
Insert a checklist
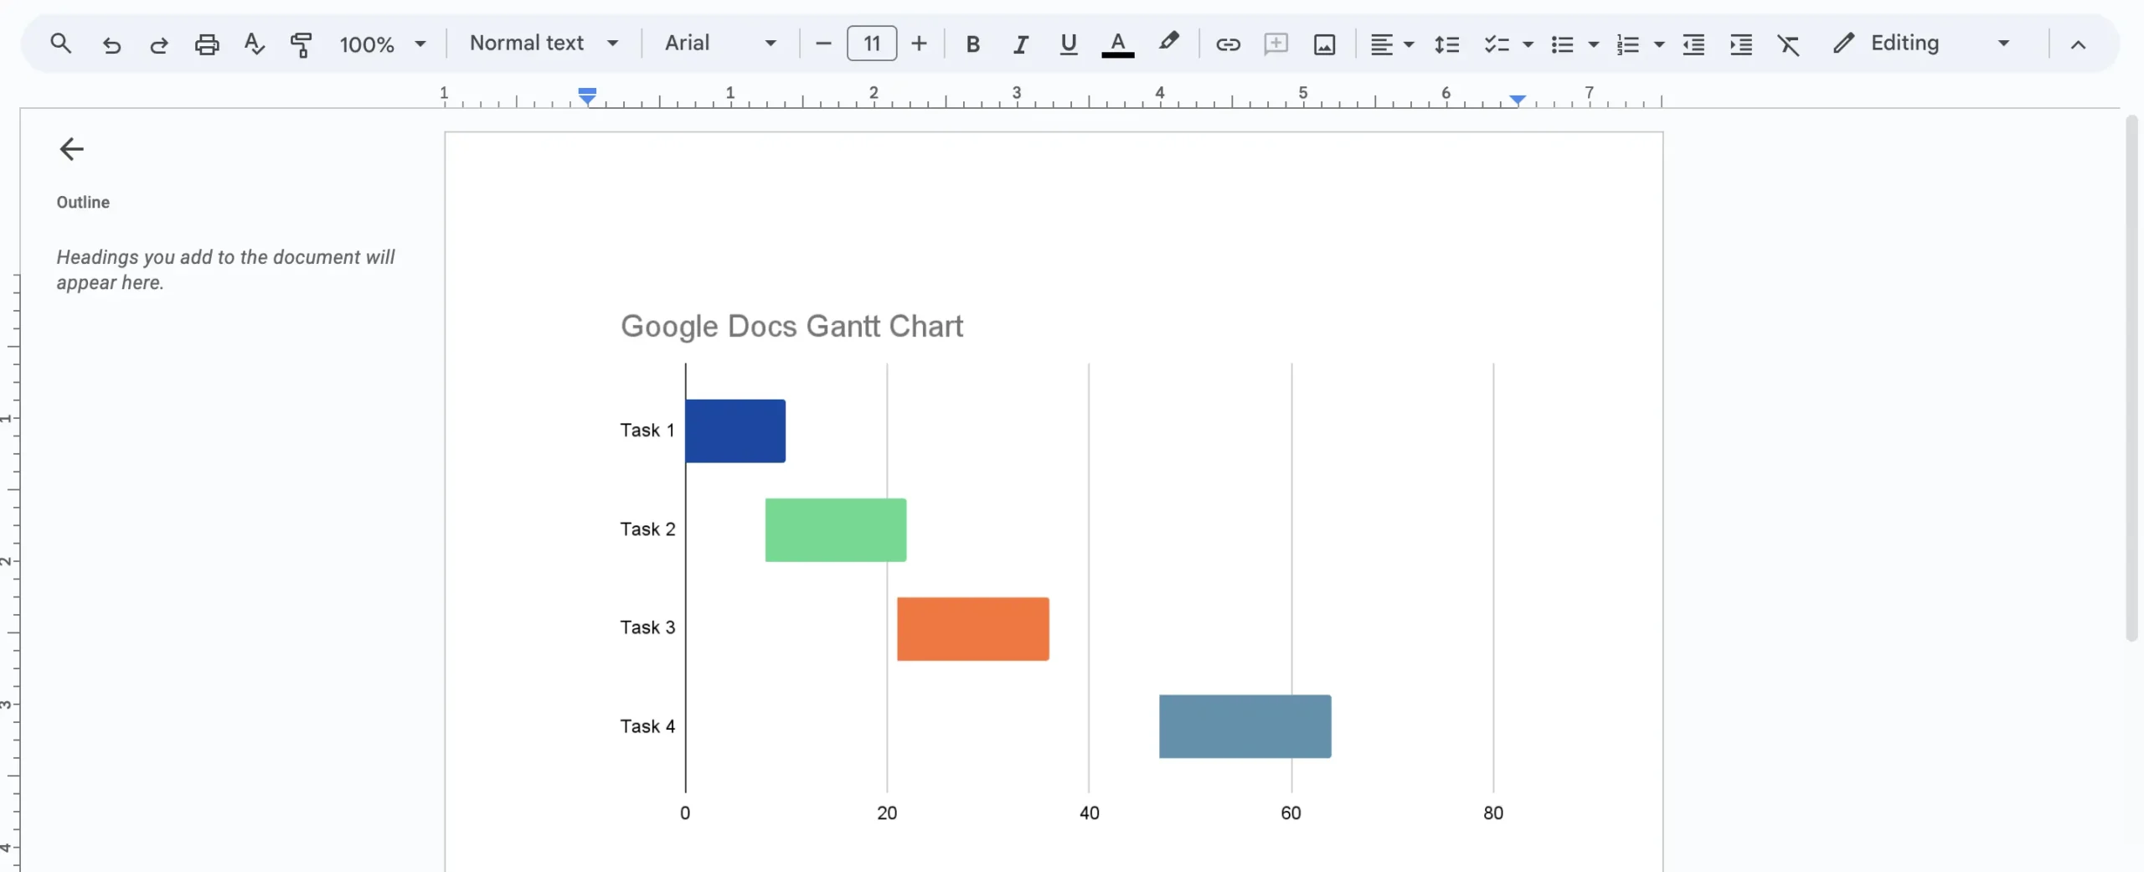tap(1496, 44)
